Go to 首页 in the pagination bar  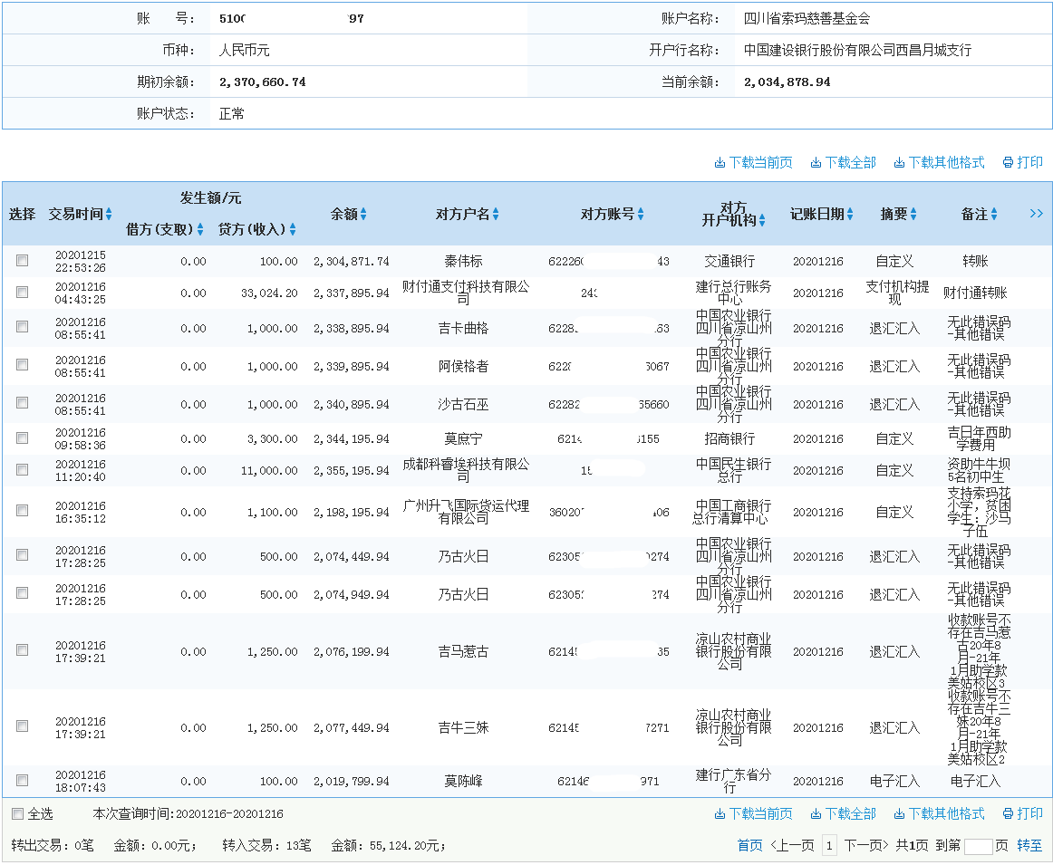748,844
